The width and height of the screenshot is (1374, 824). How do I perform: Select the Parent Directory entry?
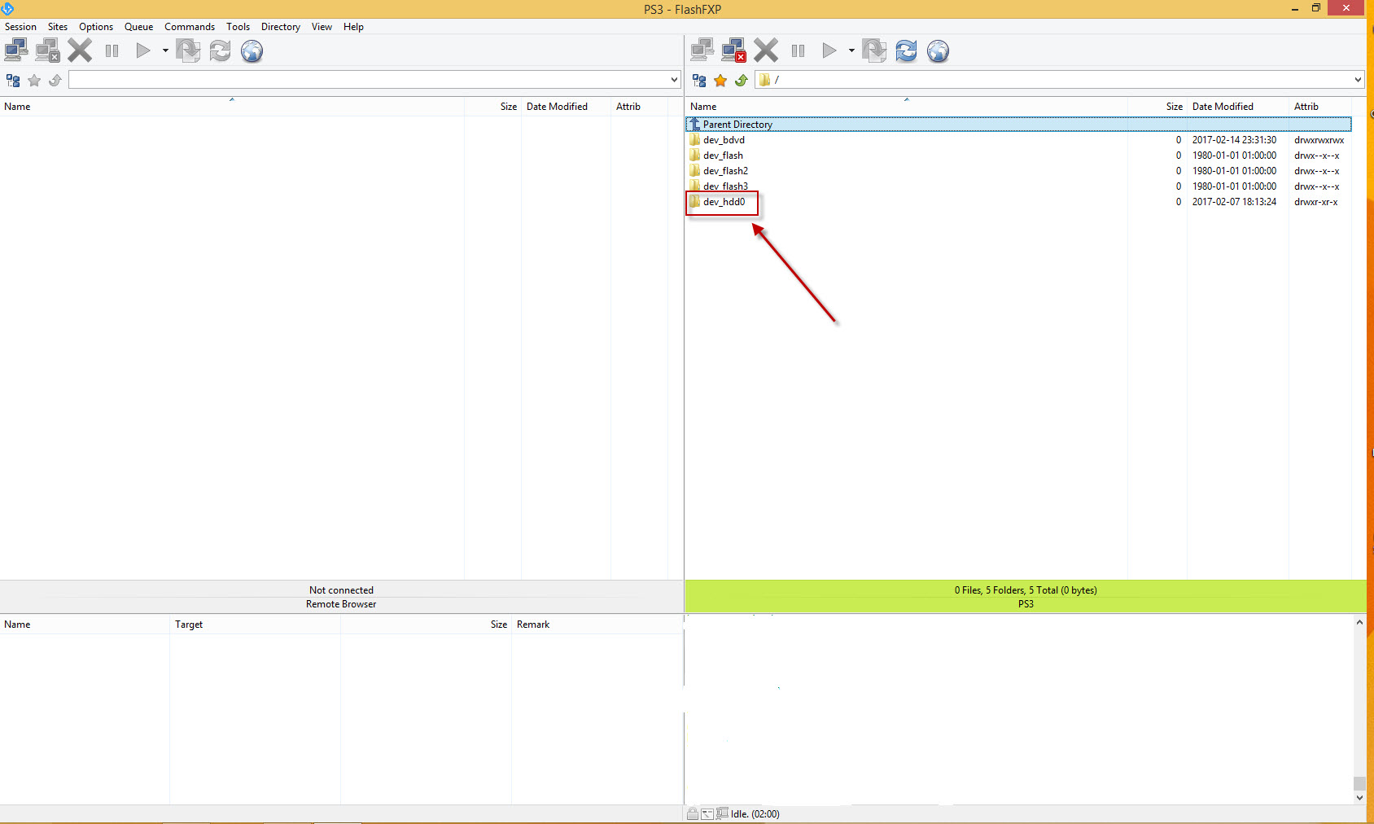point(737,125)
